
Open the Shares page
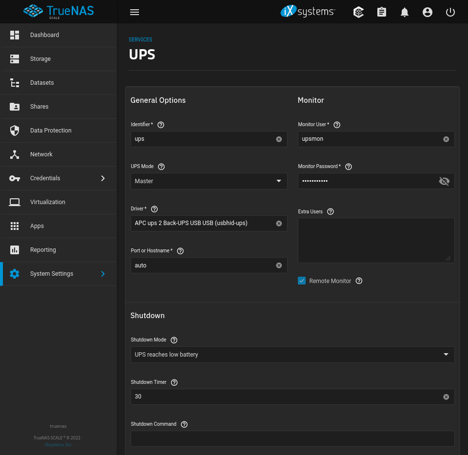pyautogui.click(x=58, y=107)
